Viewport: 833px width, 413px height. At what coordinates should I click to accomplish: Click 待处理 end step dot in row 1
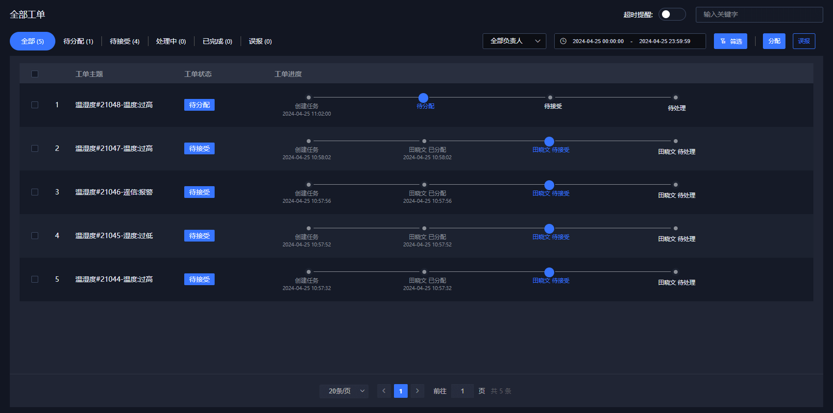pos(676,97)
